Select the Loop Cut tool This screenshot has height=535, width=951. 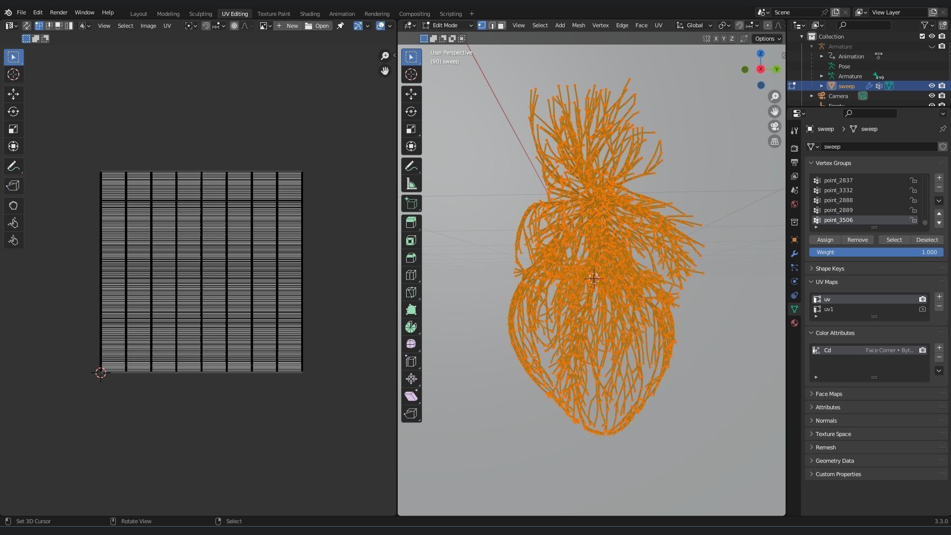411,275
